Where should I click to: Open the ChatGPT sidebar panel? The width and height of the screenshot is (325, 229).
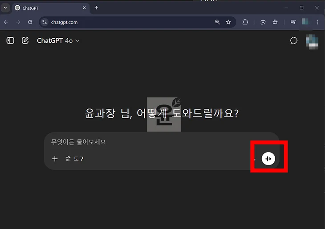click(x=10, y=40)
